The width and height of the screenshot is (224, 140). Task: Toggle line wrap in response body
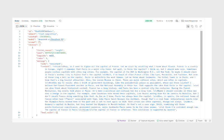(188, 26)
